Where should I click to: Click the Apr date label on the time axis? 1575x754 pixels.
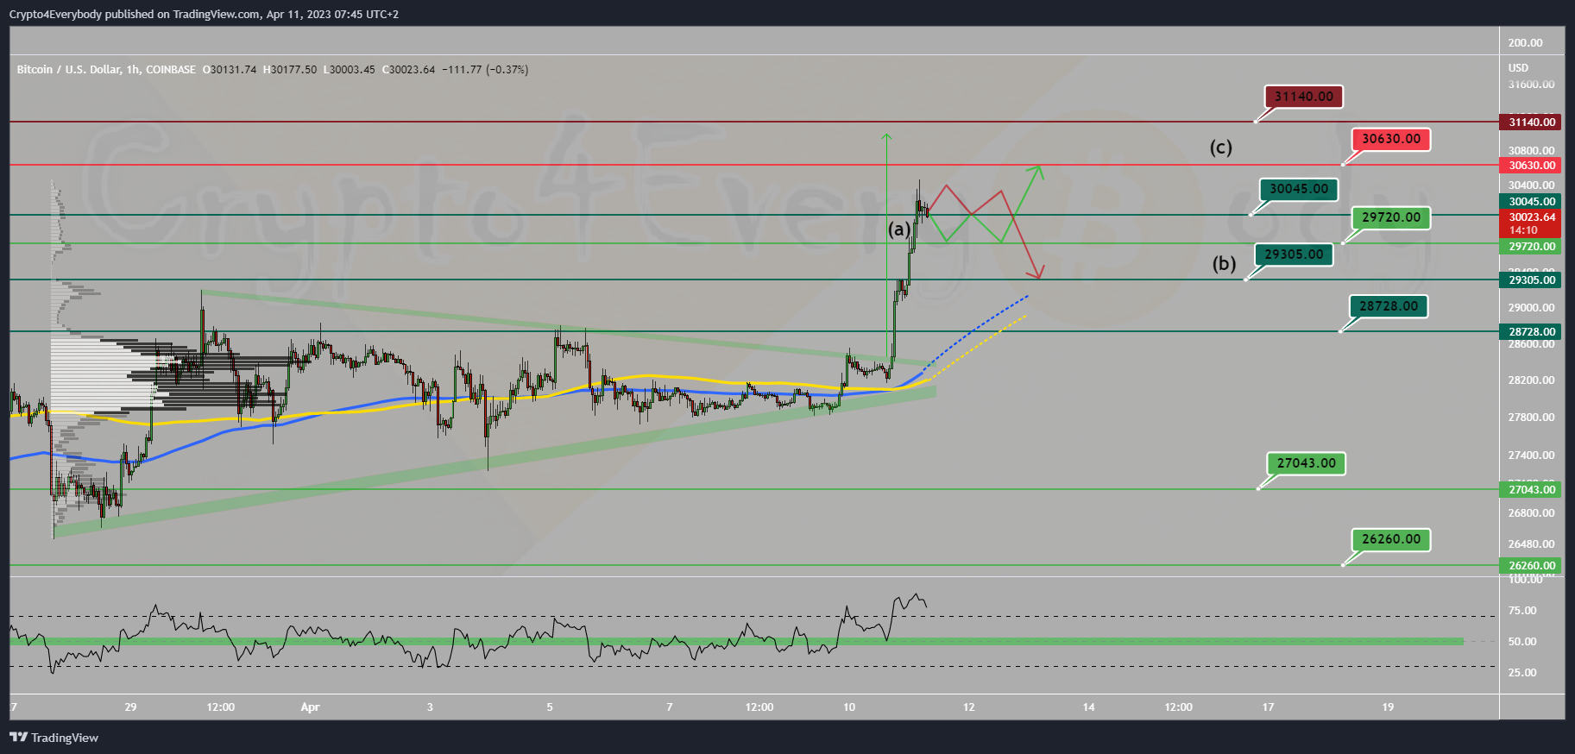[310, 707]
